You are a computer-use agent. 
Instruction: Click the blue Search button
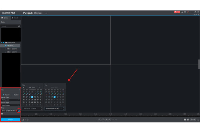coord(11,120)
